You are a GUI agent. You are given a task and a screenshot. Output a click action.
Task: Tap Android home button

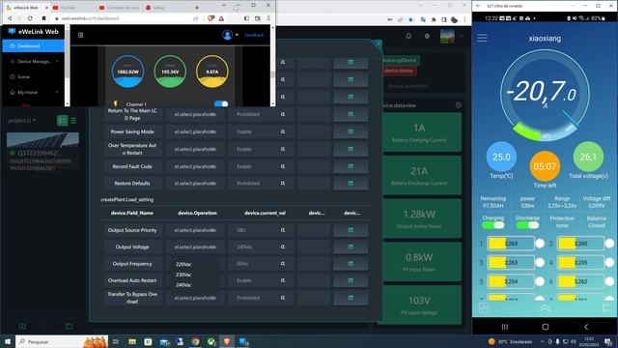tap(545, 327)
